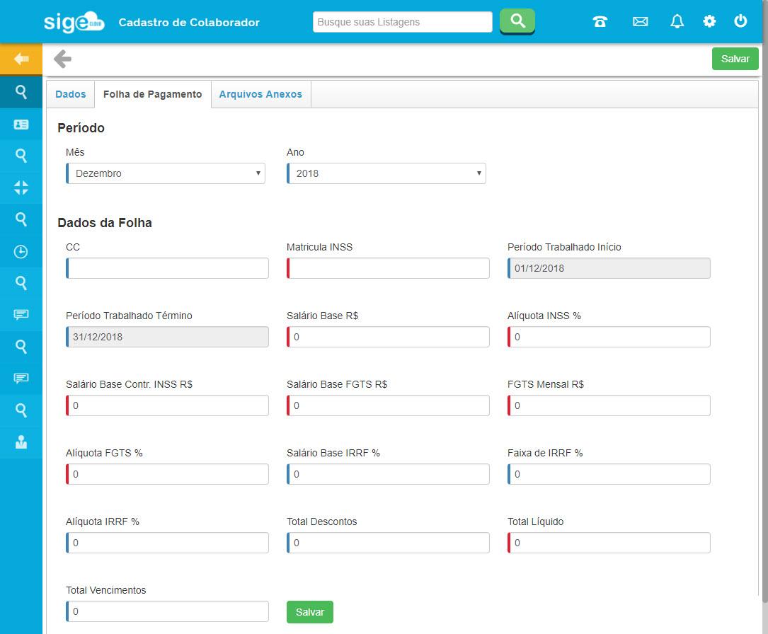Screen dimensions: 768x634
Task: Open the envelope messages icon
Action: coord(640,21)
